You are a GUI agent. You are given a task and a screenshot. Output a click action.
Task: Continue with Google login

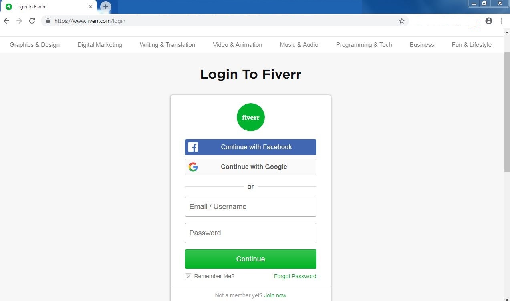[x=251, y=167]
